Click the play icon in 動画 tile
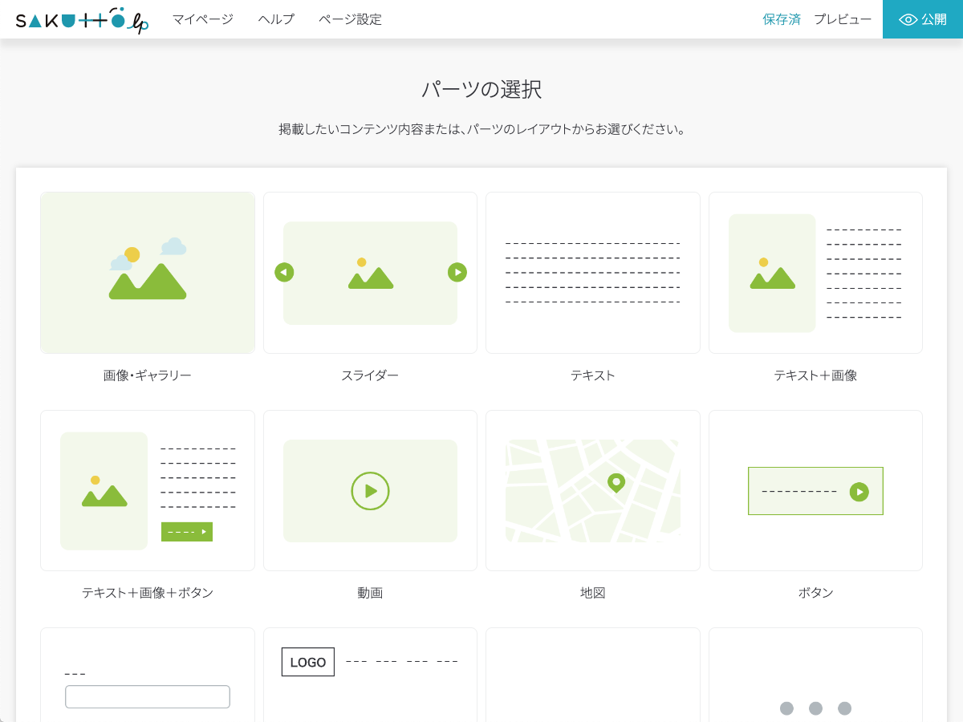The height and width of the screenshot is (722, 963). [x=370, y=491]
